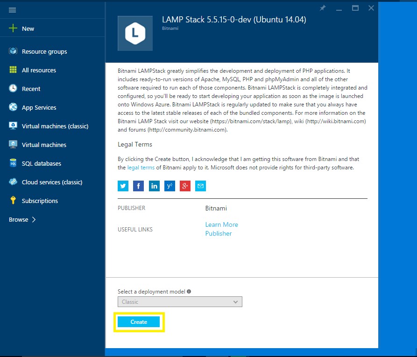This screenshot has height=357, width=417.
Task: Open the deployment model Classic dropdown
Action: pyautogui.click(x=180, y=302)
